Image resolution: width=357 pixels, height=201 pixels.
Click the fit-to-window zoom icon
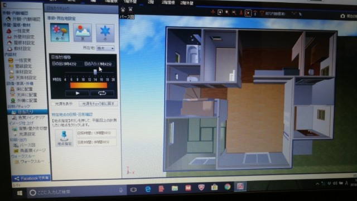(220, 12)
